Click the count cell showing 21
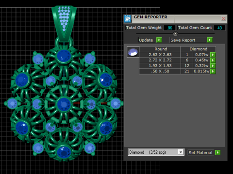Viewport: 233px width, 174px height. (187, 71)
